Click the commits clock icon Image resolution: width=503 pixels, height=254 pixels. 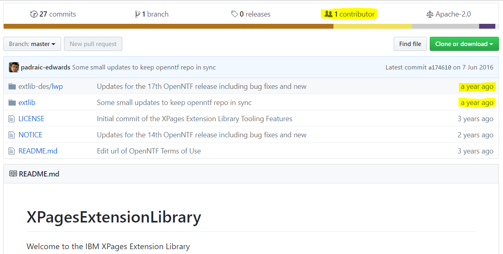pos(34,14)
